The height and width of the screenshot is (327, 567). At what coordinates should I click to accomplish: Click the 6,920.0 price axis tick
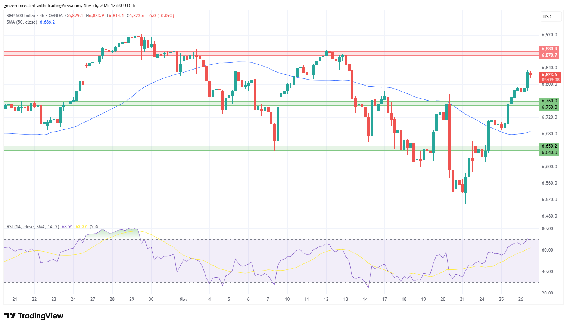click(x=549, y=35)
